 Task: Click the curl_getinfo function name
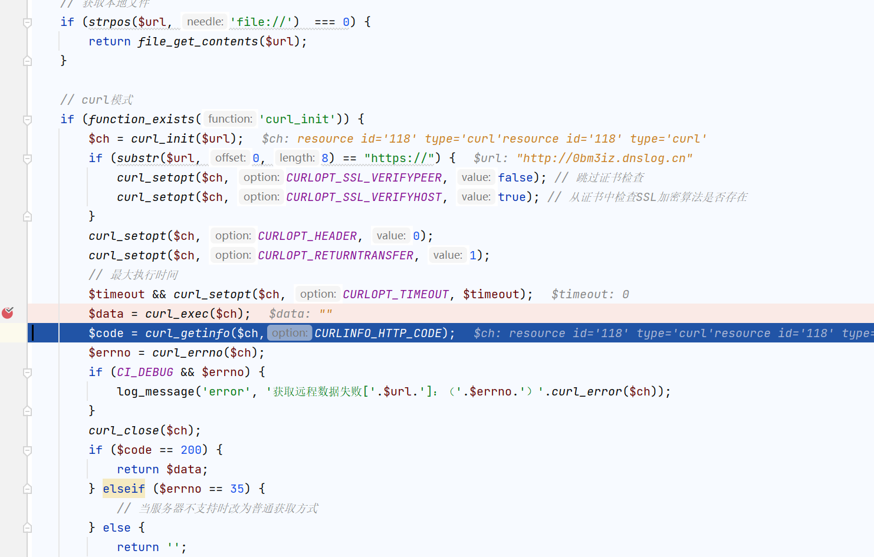pos(188,333)
